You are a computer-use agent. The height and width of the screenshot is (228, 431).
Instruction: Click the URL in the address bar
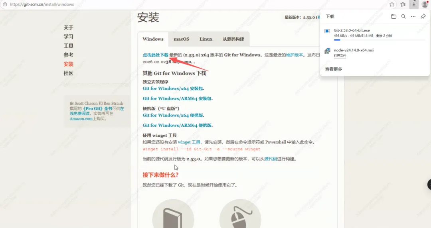42,4
